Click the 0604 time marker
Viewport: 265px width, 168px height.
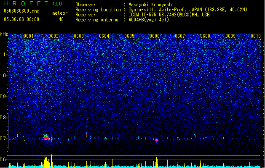104,36
